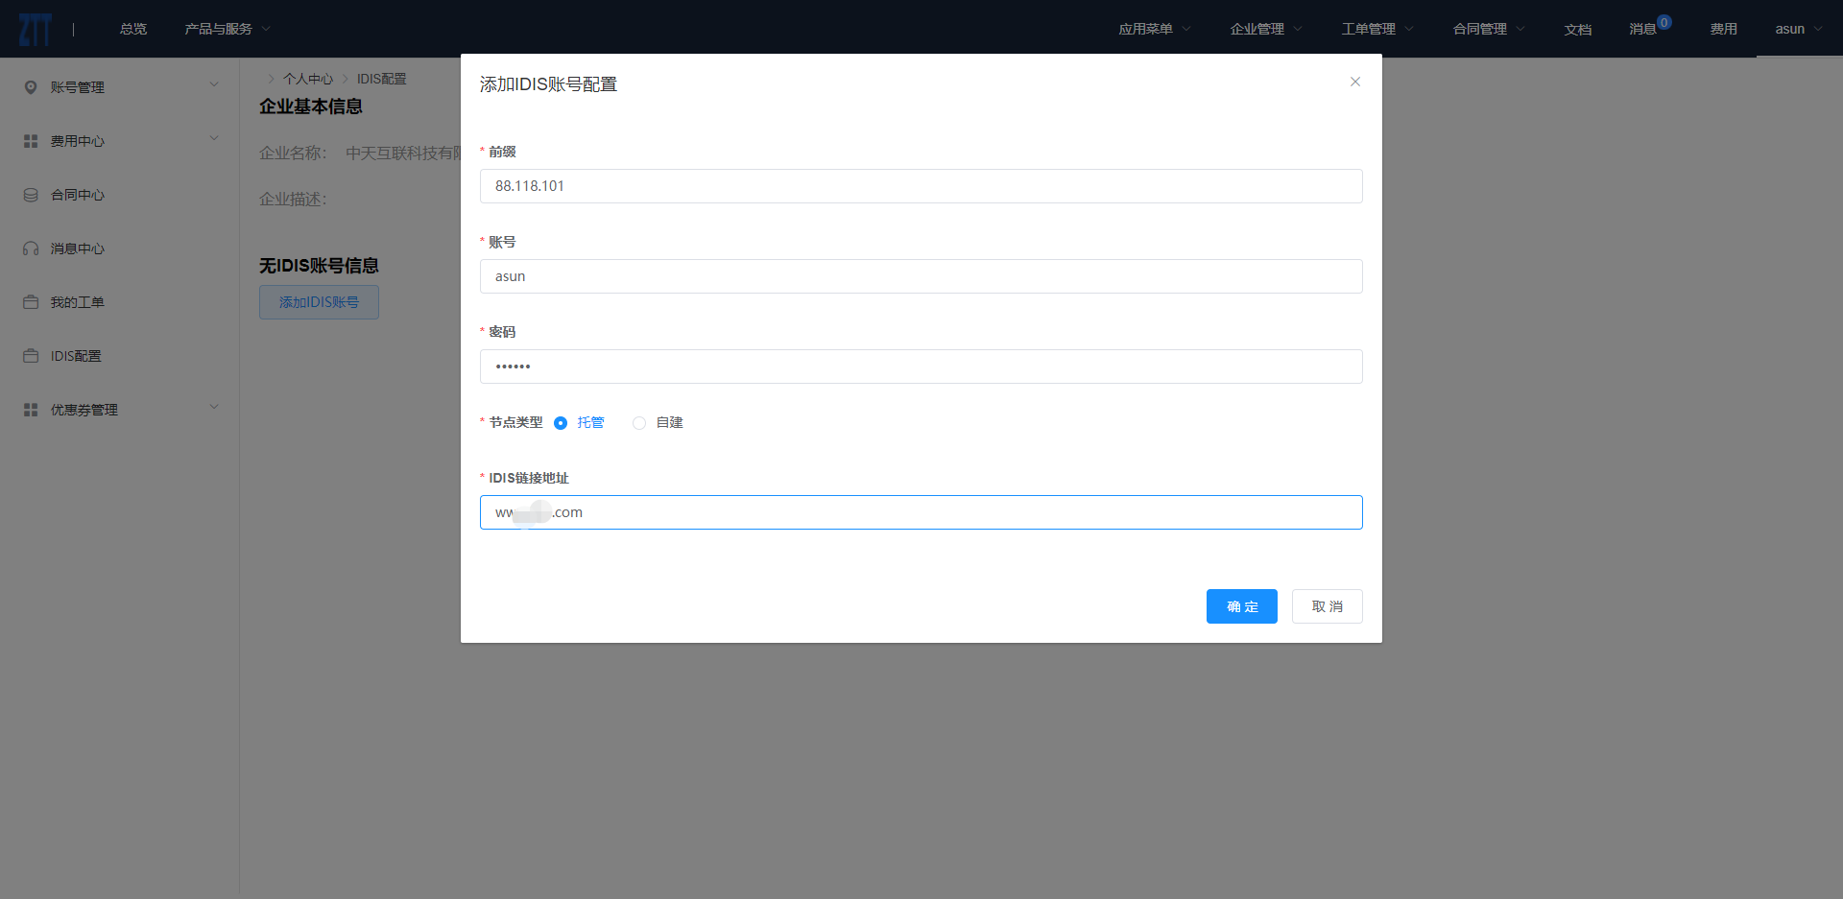Click the 费用中心 grid icon

point(31,141)
